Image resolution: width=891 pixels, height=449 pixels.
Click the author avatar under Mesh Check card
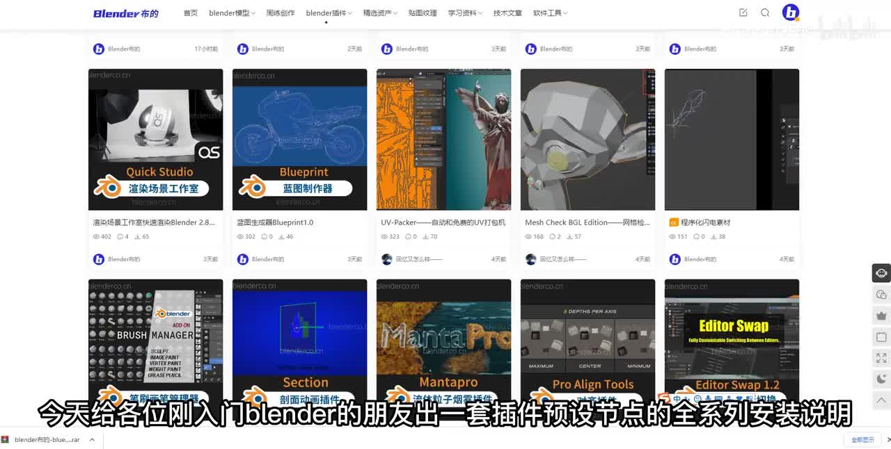(530, 259)
